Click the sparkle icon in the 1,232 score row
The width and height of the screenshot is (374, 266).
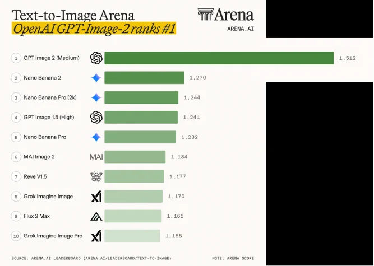coord(96,137)
